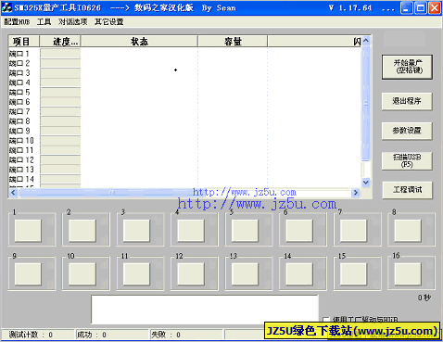
Task: Click the 速度 column header
Action: [60, 42]
